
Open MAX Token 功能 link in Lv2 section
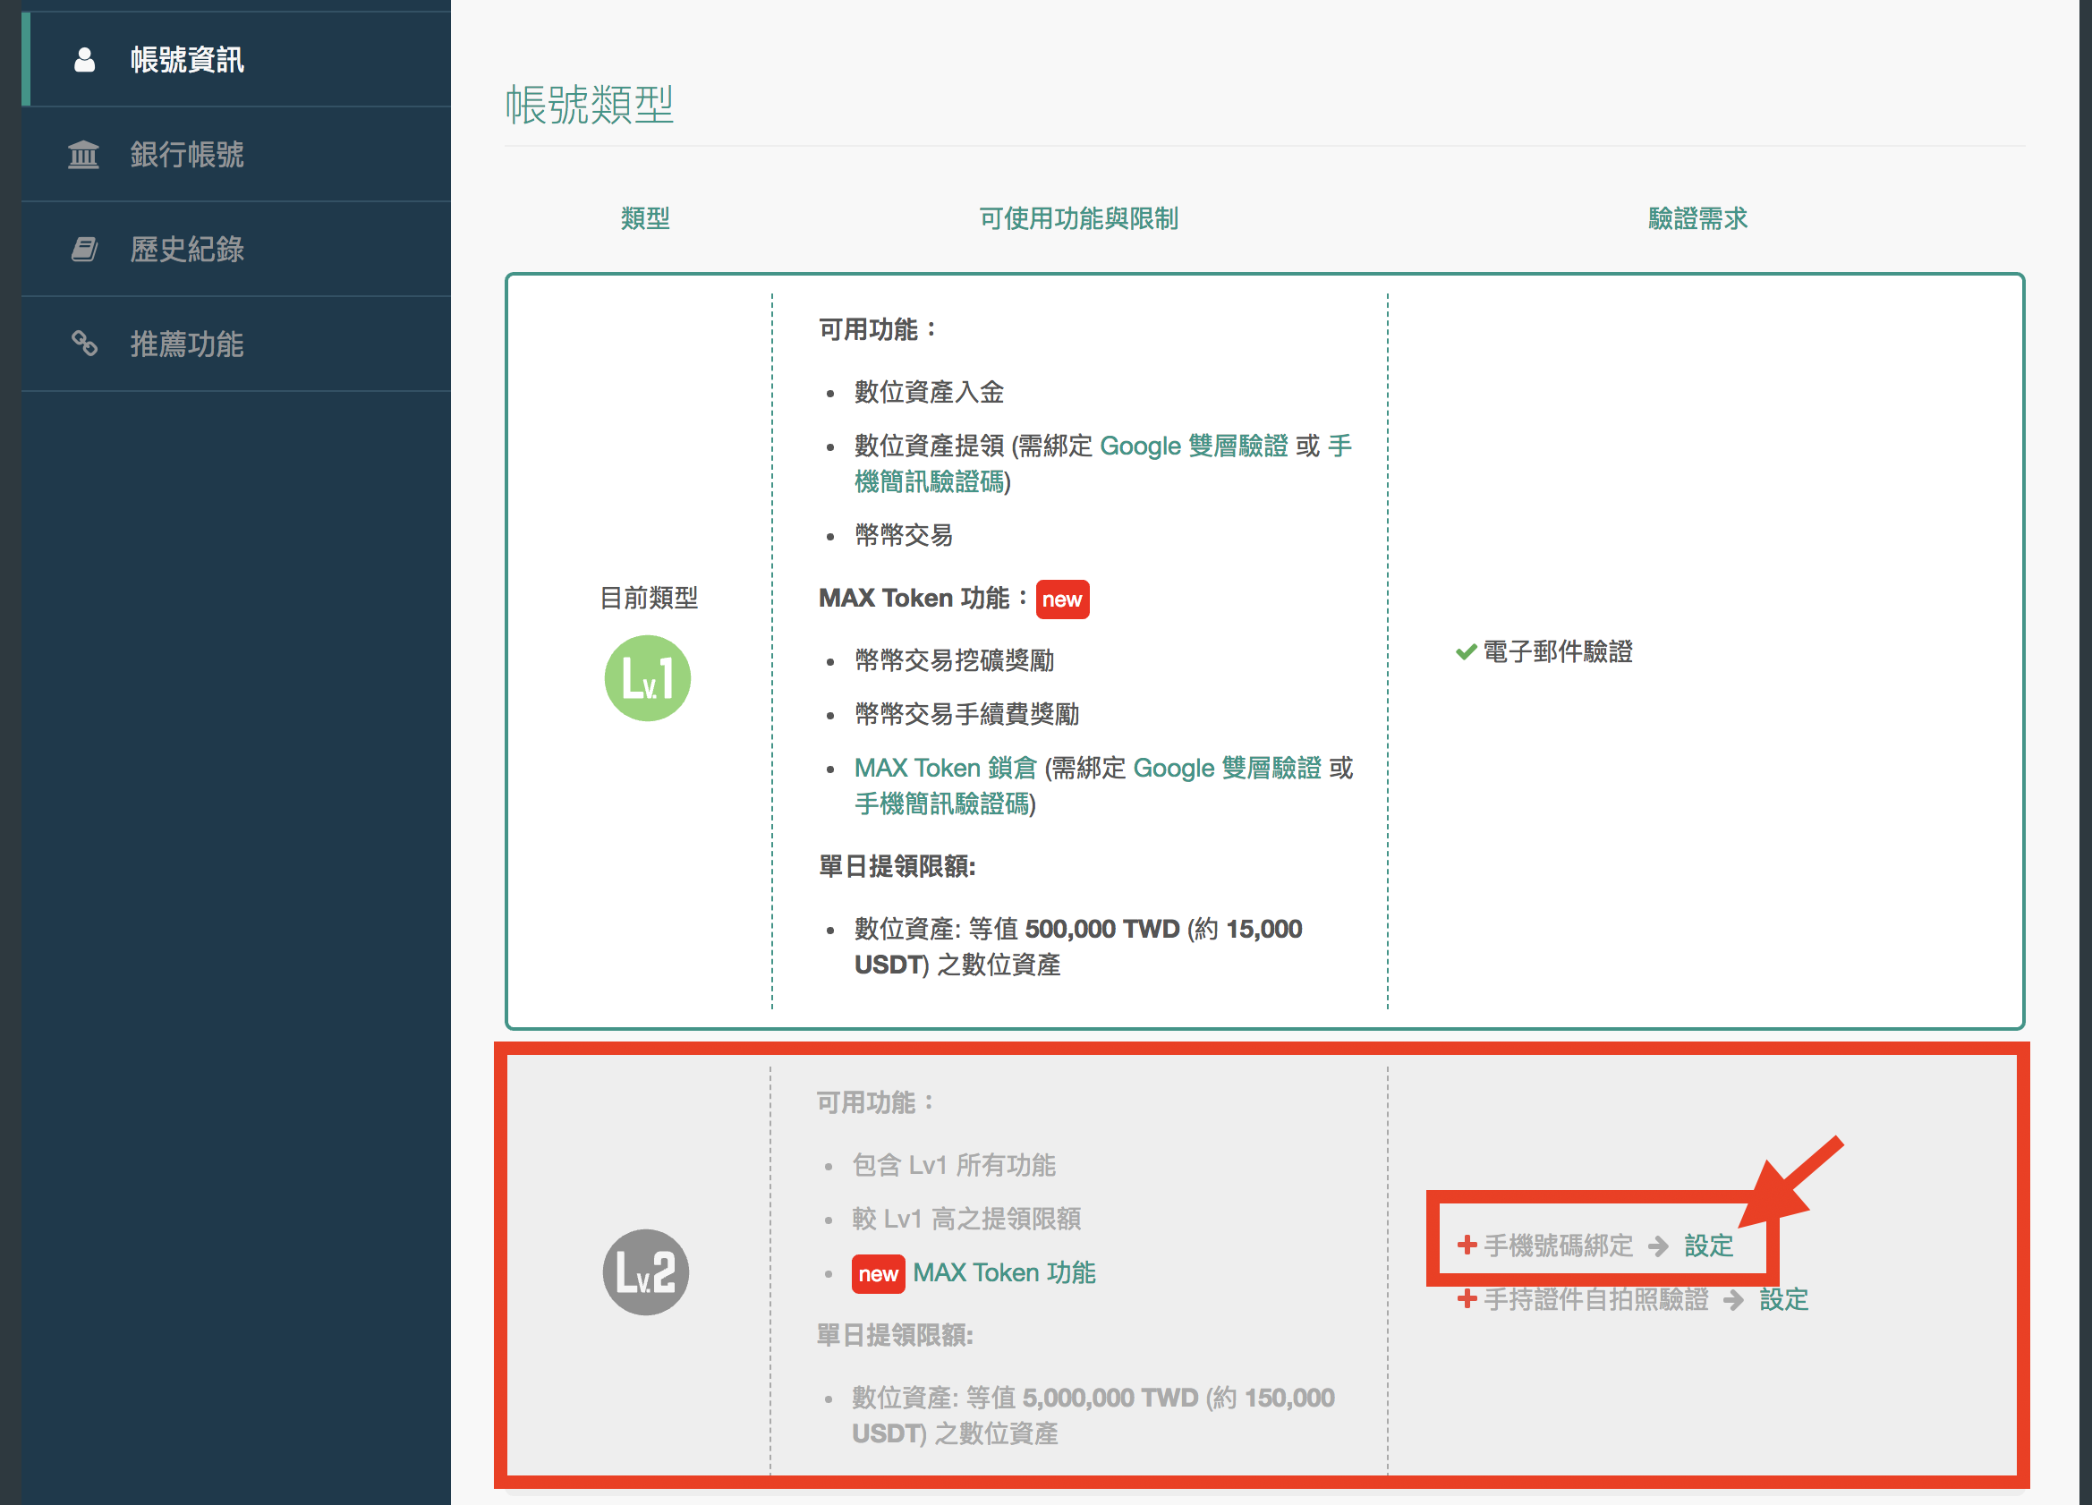(x=1004, y=1272)
